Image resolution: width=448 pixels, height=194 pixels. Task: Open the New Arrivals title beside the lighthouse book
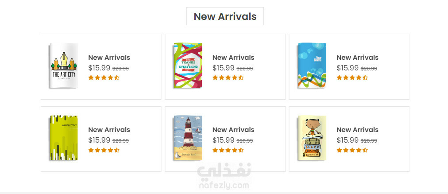click(x=233, y=130)
